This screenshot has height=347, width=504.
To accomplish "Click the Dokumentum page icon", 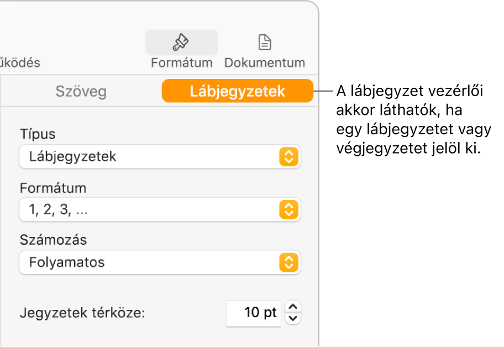I will coord(265,42).
